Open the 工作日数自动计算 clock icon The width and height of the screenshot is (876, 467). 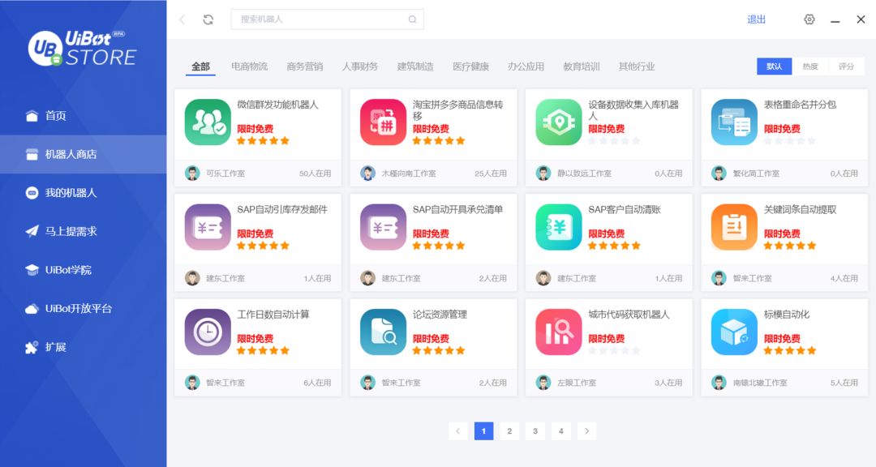coord(208,332)
